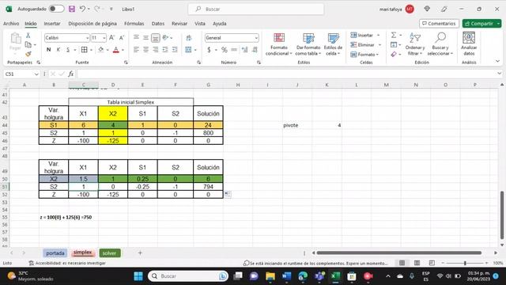
Task: Toggle center text horizontally
Action: point(145,50)
